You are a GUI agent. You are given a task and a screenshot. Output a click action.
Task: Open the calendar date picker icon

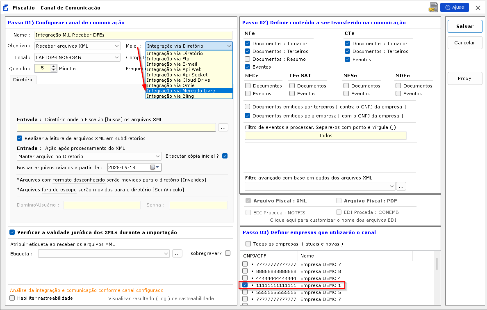pyautogui.click(x=153, y=168)
